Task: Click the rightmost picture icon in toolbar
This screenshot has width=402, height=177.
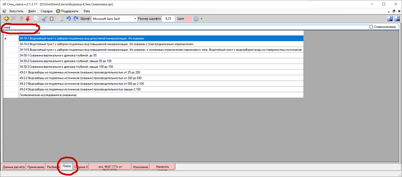Action: (397, 19)
